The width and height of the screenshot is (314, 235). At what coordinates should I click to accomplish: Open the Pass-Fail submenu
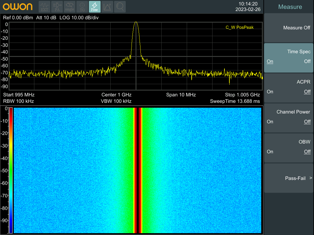[x=289, y=178]
